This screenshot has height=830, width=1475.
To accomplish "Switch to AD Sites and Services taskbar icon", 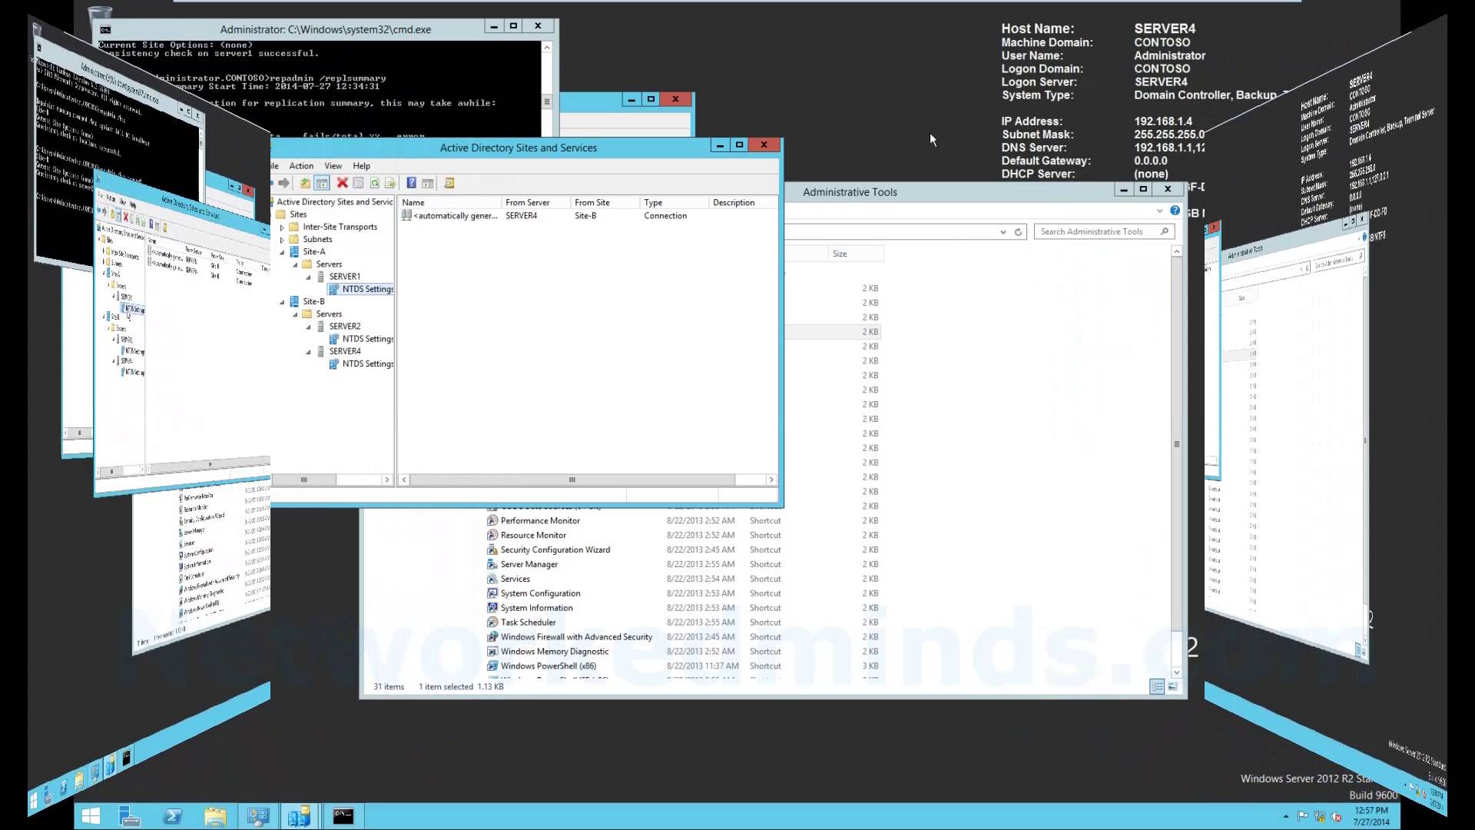I will [x=299, y=816].
